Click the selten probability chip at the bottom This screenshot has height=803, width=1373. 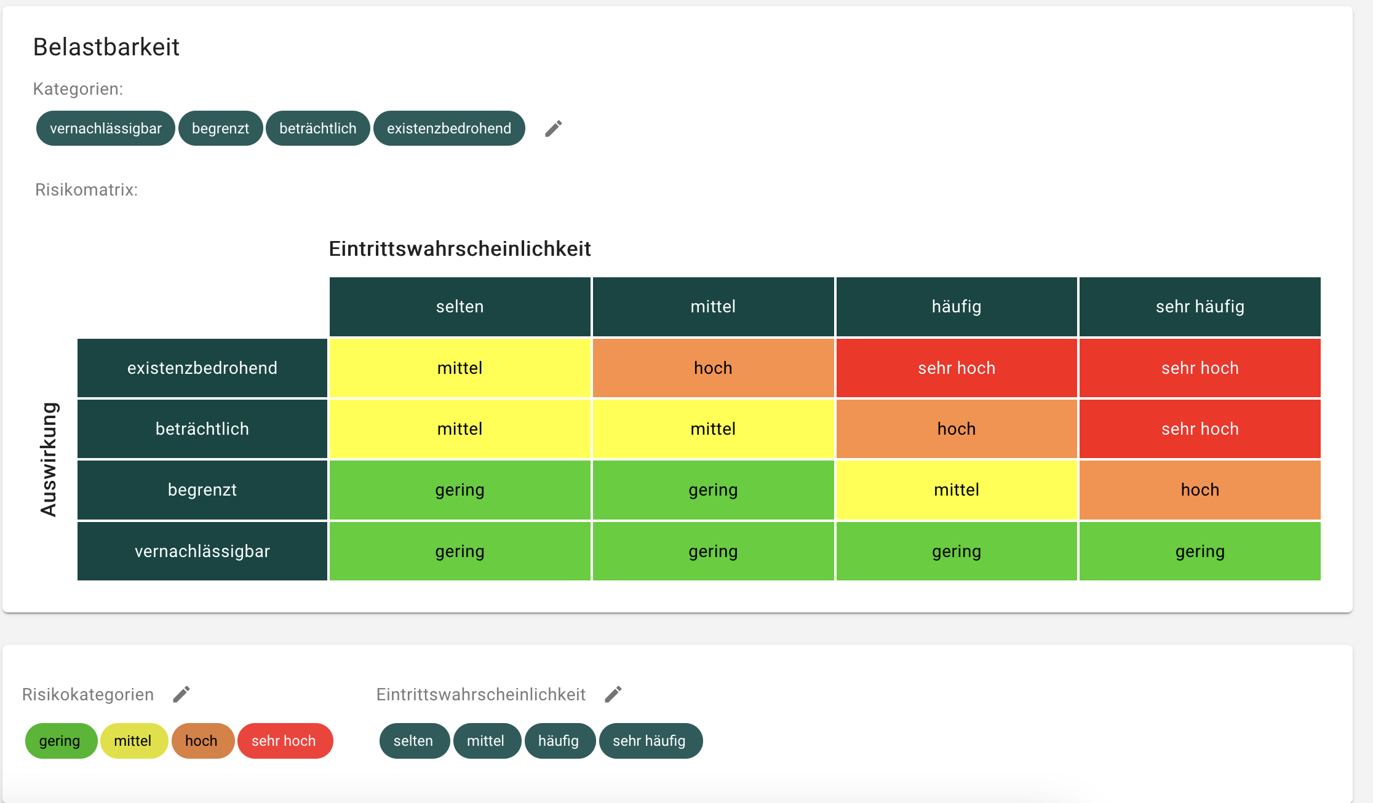click(413, 741)
